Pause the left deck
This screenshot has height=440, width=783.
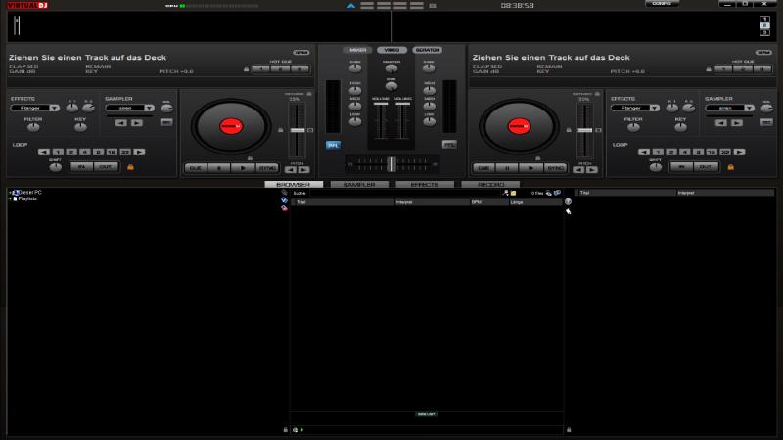point(218,168)
